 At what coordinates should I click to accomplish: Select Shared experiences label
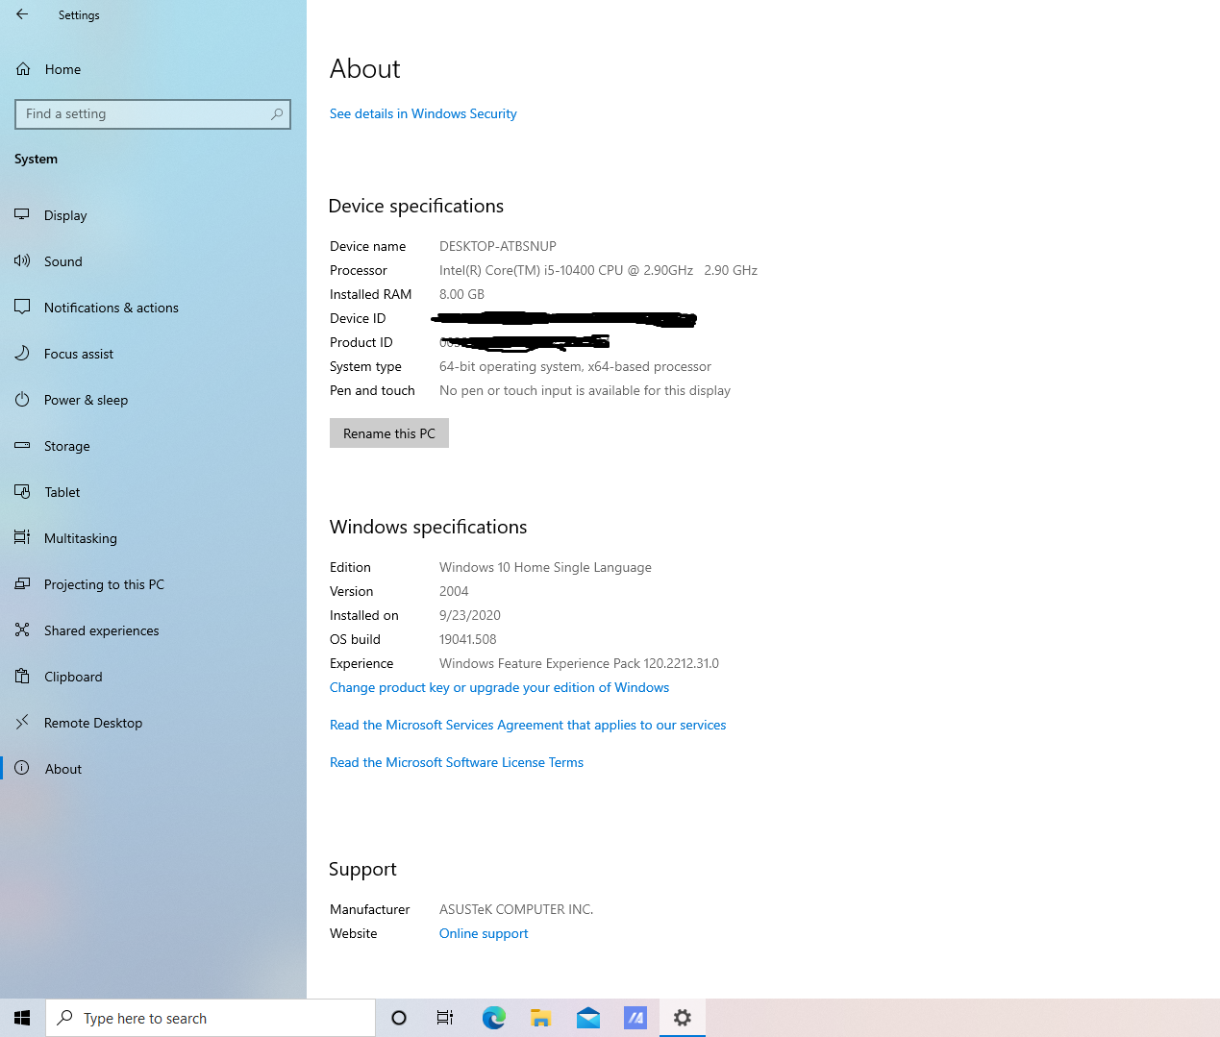(x=102, y=630)
